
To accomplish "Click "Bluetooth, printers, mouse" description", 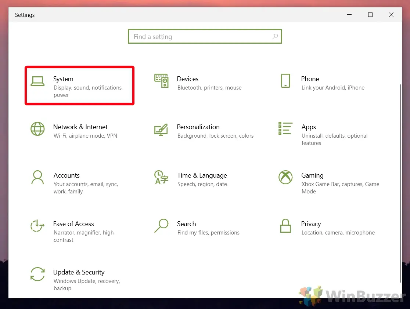I will (209, 88).
